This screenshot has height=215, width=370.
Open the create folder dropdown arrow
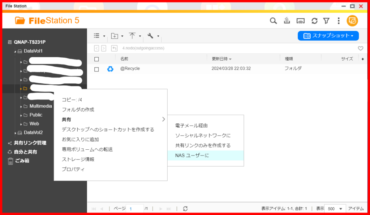122,36
